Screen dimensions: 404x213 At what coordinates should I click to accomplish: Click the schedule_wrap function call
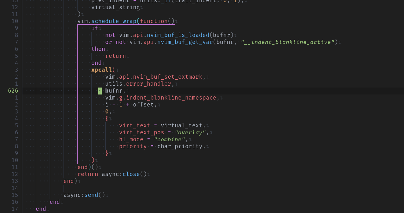coord(112,21)
